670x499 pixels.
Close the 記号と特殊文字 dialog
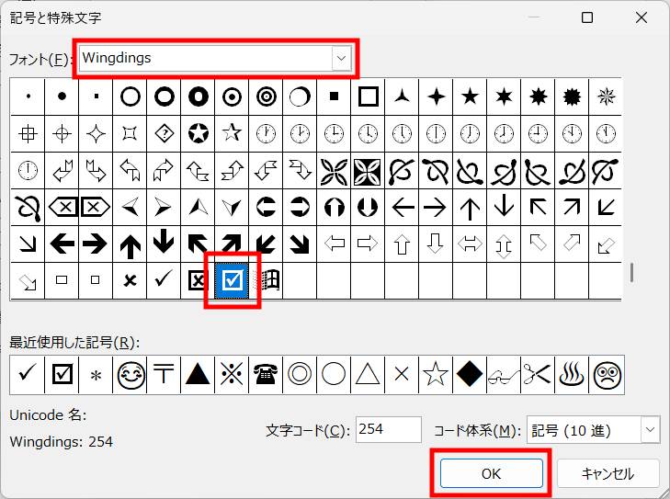click(x=642, y=17)
